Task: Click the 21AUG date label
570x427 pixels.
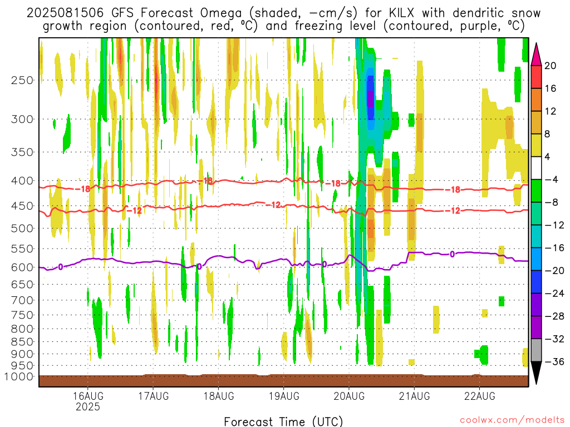Action: (x=414, y=396)
